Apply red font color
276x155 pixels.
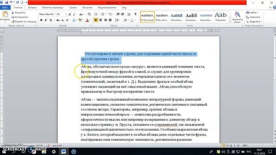pyautogui.click(x=87, y=20)
